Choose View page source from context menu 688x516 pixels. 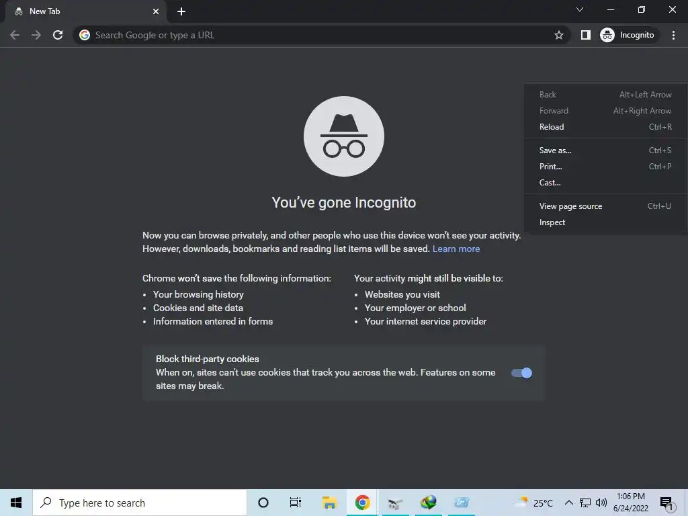605,206
